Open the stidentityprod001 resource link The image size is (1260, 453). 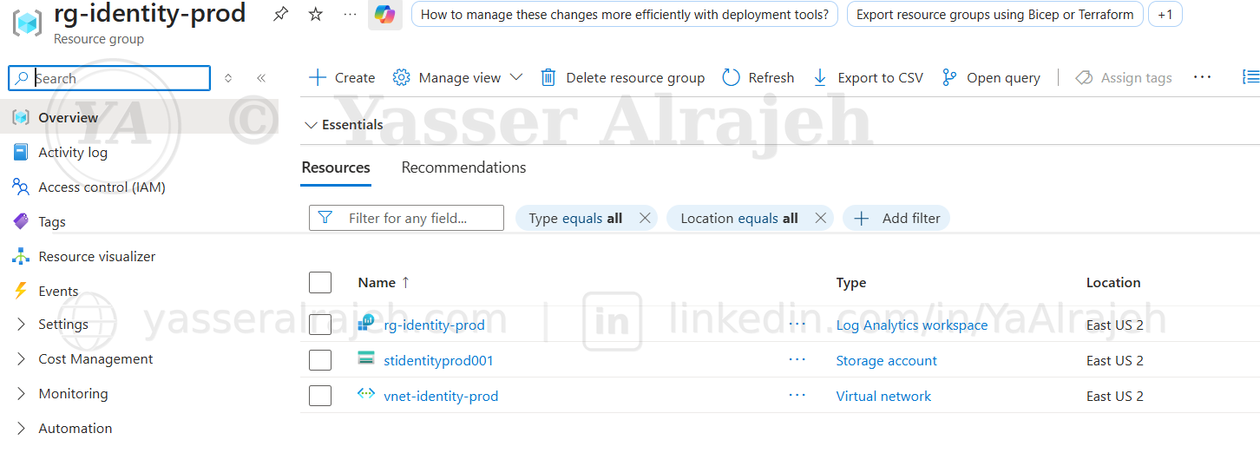(x=438, y=360)
